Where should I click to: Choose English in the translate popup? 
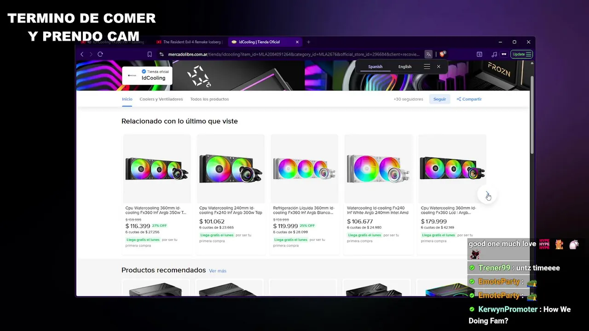tap(405, 67)
